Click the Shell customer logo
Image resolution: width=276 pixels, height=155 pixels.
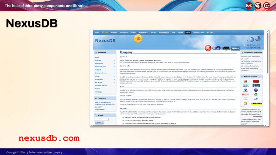246,103
